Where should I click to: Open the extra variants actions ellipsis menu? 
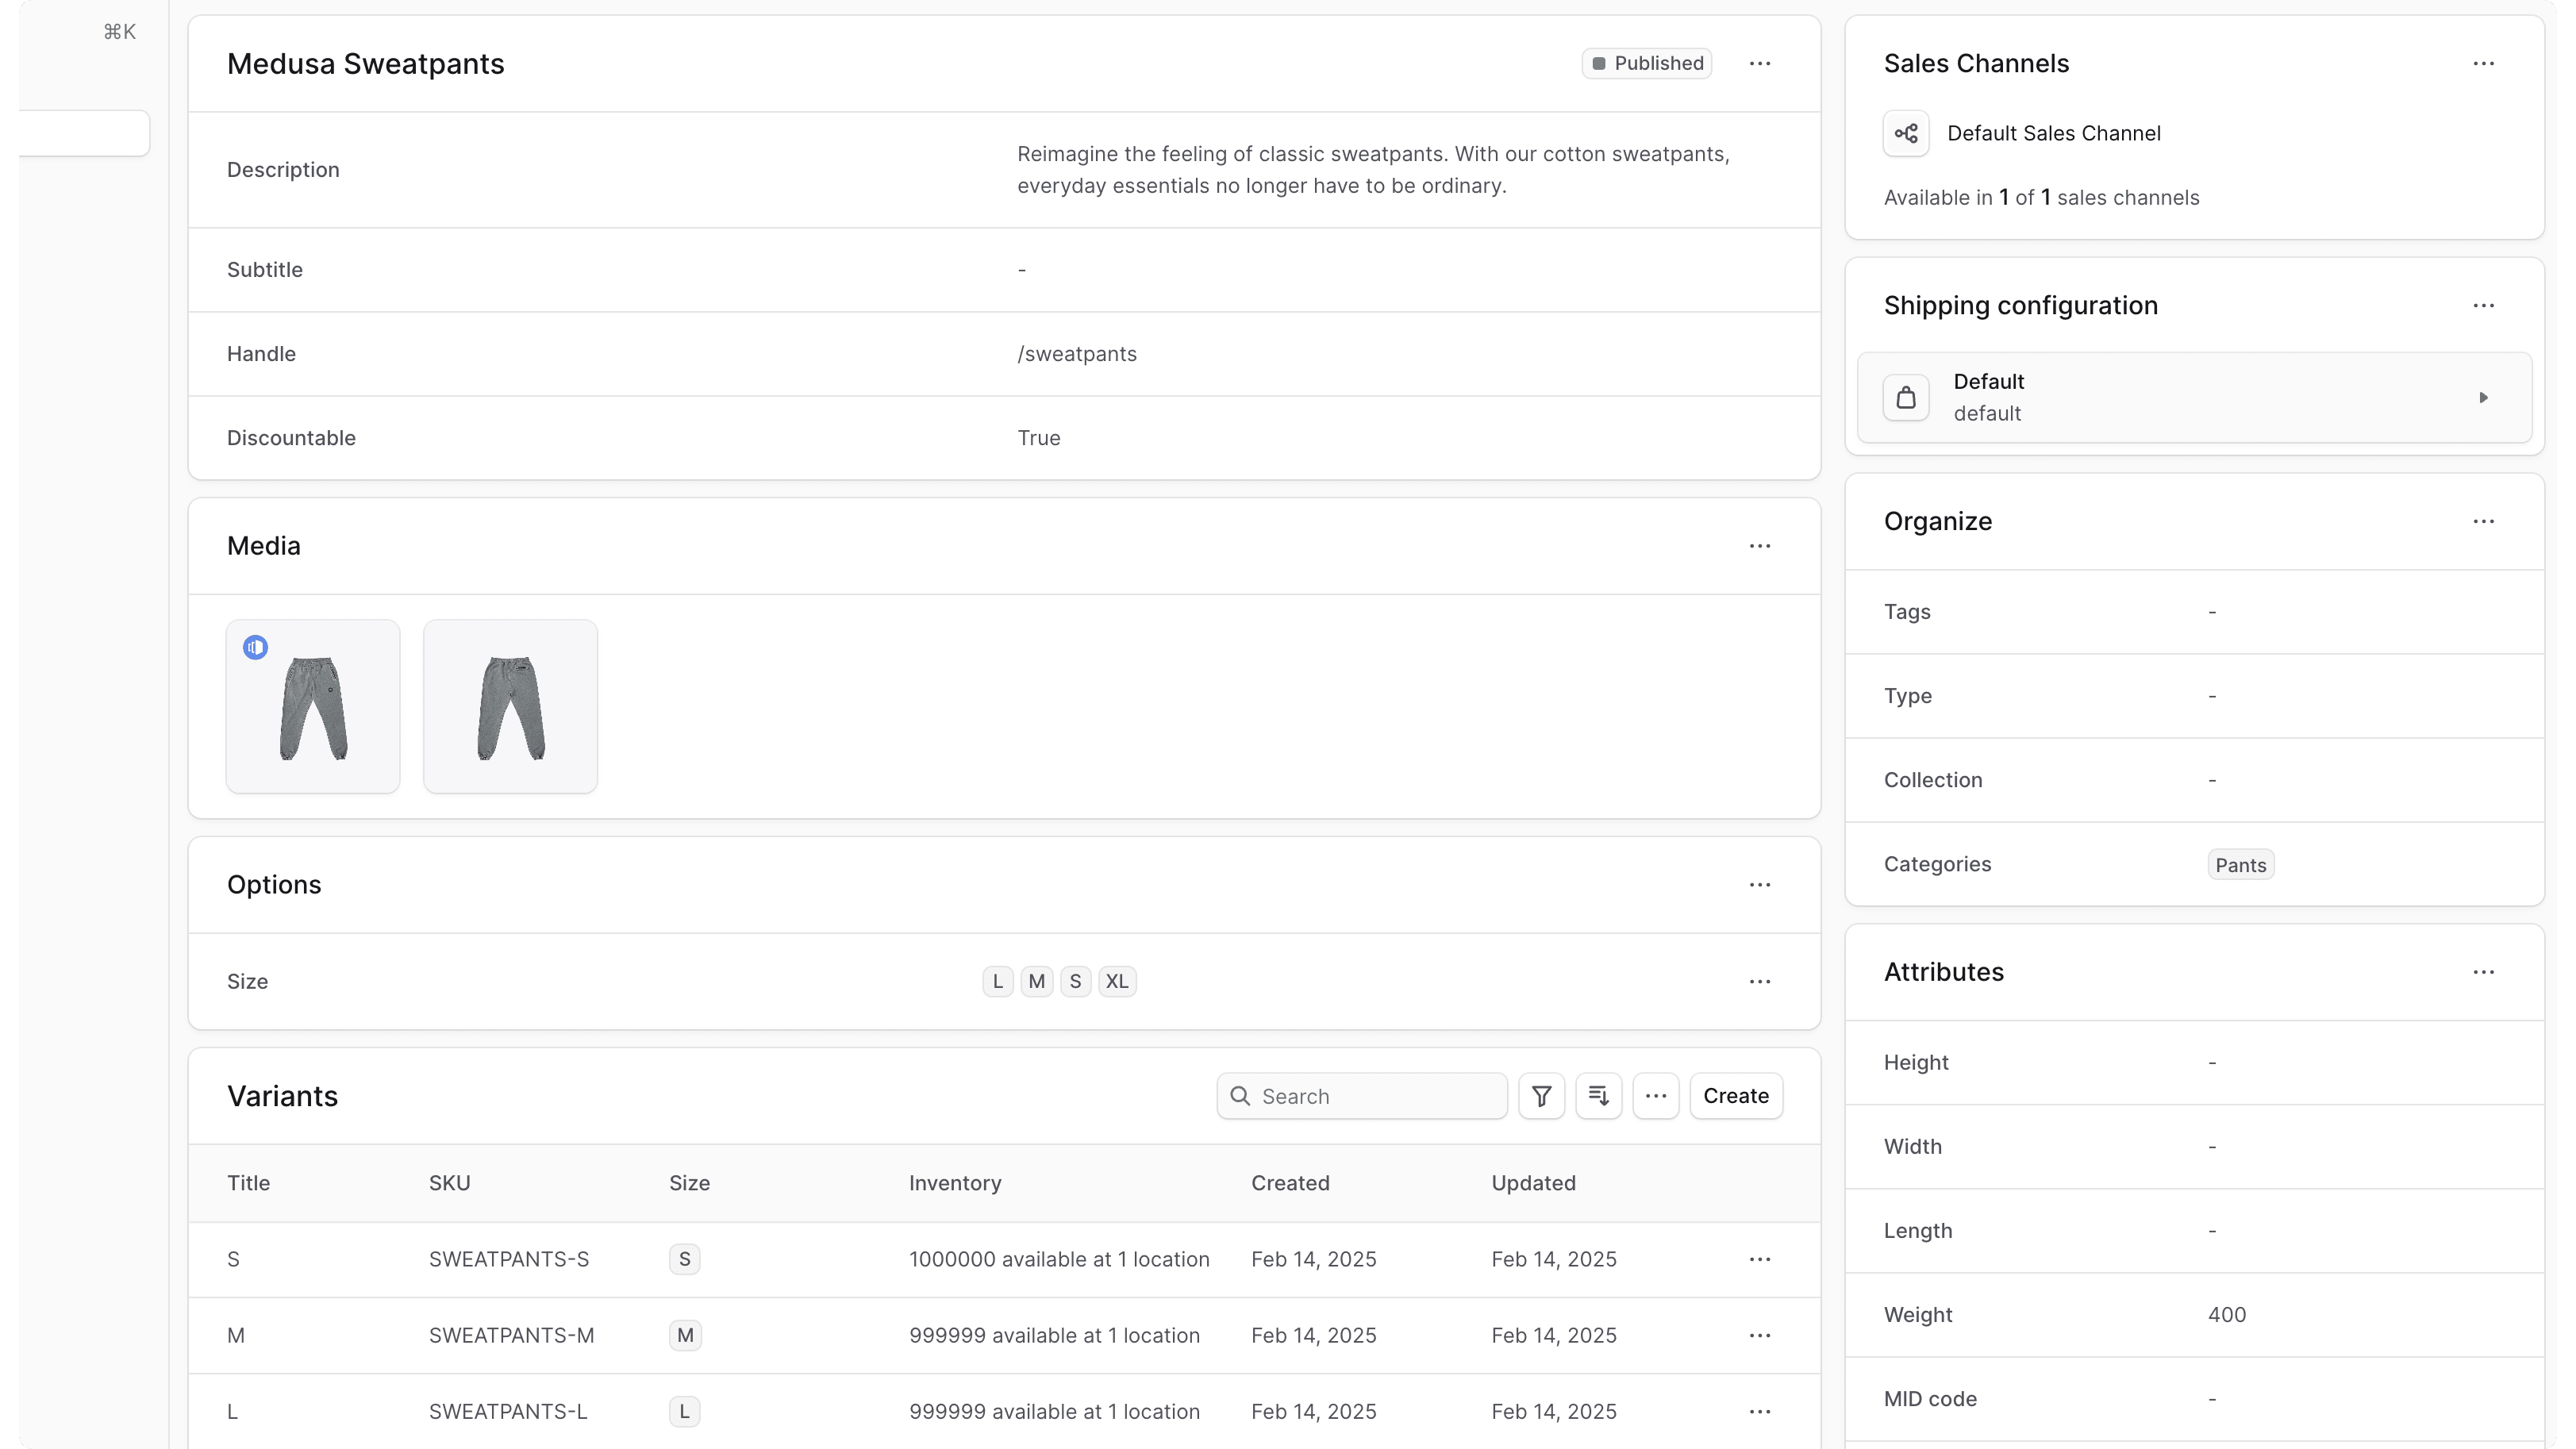coord(1656,1095)
